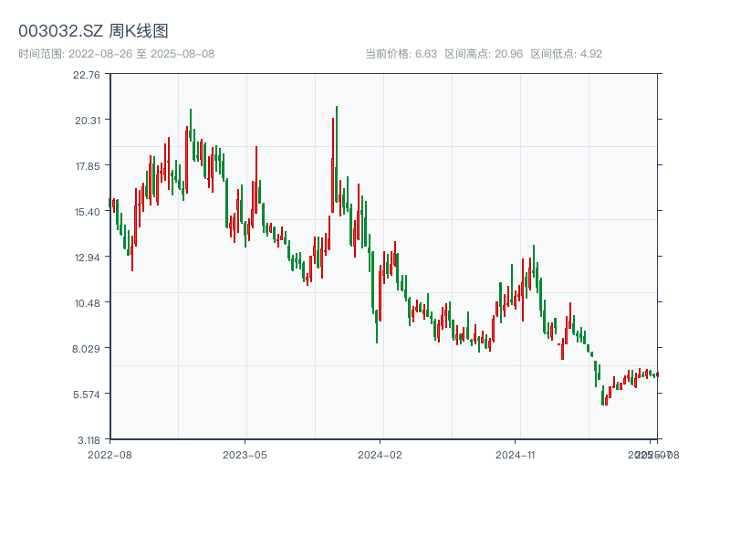Click the lowest candlestick near 4.92
730x548 pixels.
coord(603,397)
